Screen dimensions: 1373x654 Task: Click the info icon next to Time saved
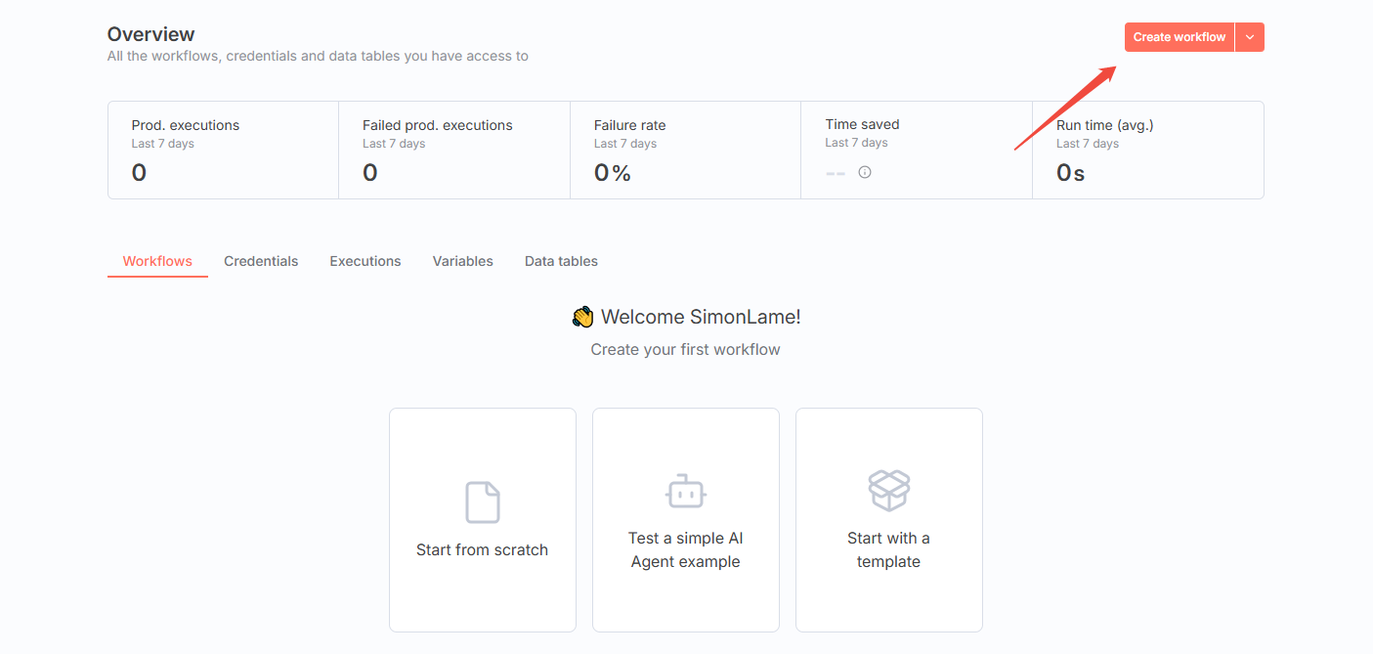(x=865, y=172)
